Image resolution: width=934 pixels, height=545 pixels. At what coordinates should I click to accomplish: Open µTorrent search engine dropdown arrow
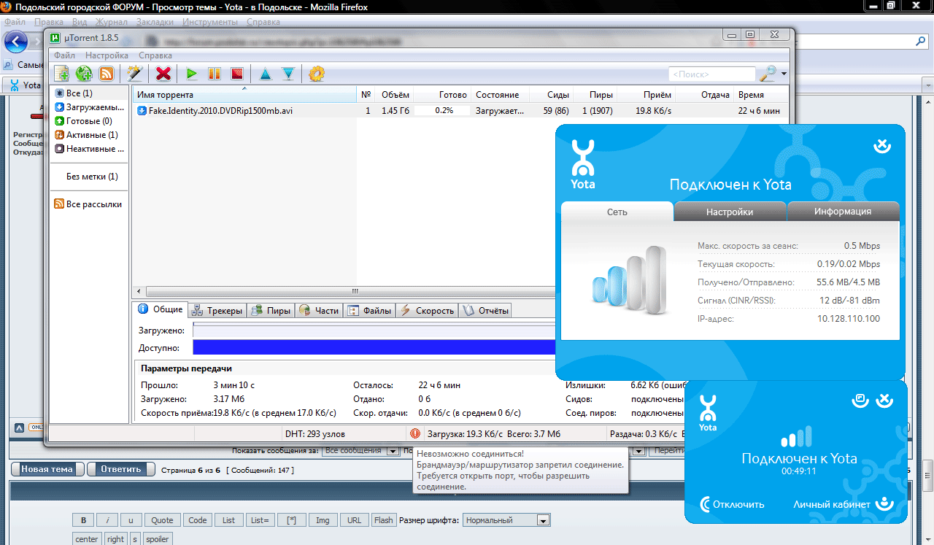(x=784, y=74)
